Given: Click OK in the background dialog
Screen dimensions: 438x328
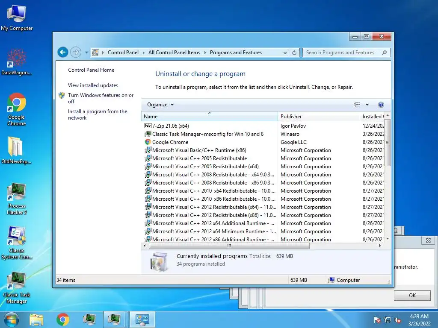Looking at the screenshot, I should coord(412,296).
